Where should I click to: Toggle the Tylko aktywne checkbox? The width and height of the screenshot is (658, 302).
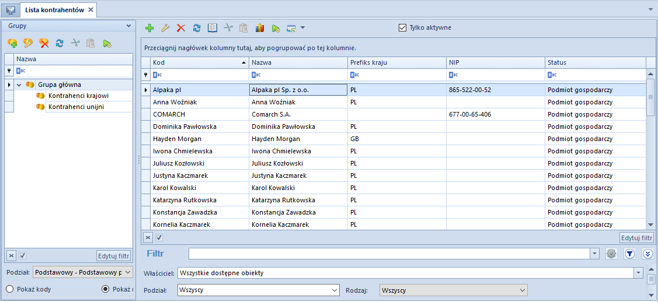(402, 27)
